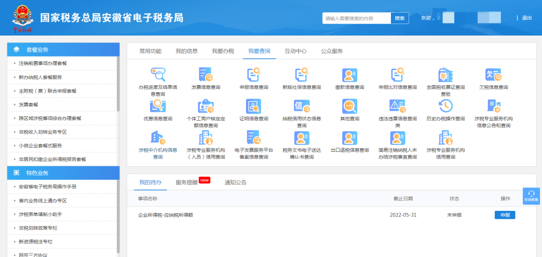Focus the search input field
542x257 pixels.
(x=357, y=18)
